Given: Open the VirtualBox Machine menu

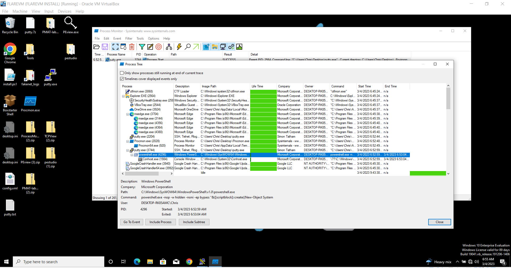Looking at the screenshot, I should coord(20,11).
